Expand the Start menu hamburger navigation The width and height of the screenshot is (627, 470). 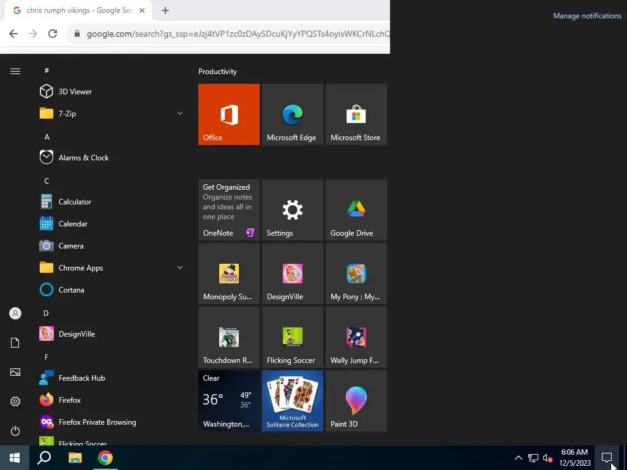click(15, 71)
